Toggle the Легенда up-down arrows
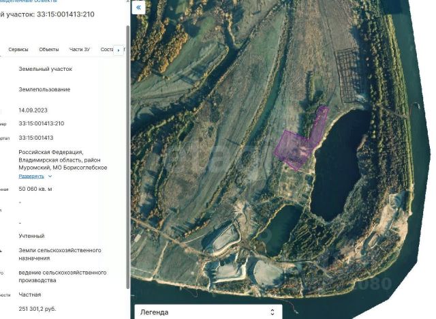 (x=272, y=312)
